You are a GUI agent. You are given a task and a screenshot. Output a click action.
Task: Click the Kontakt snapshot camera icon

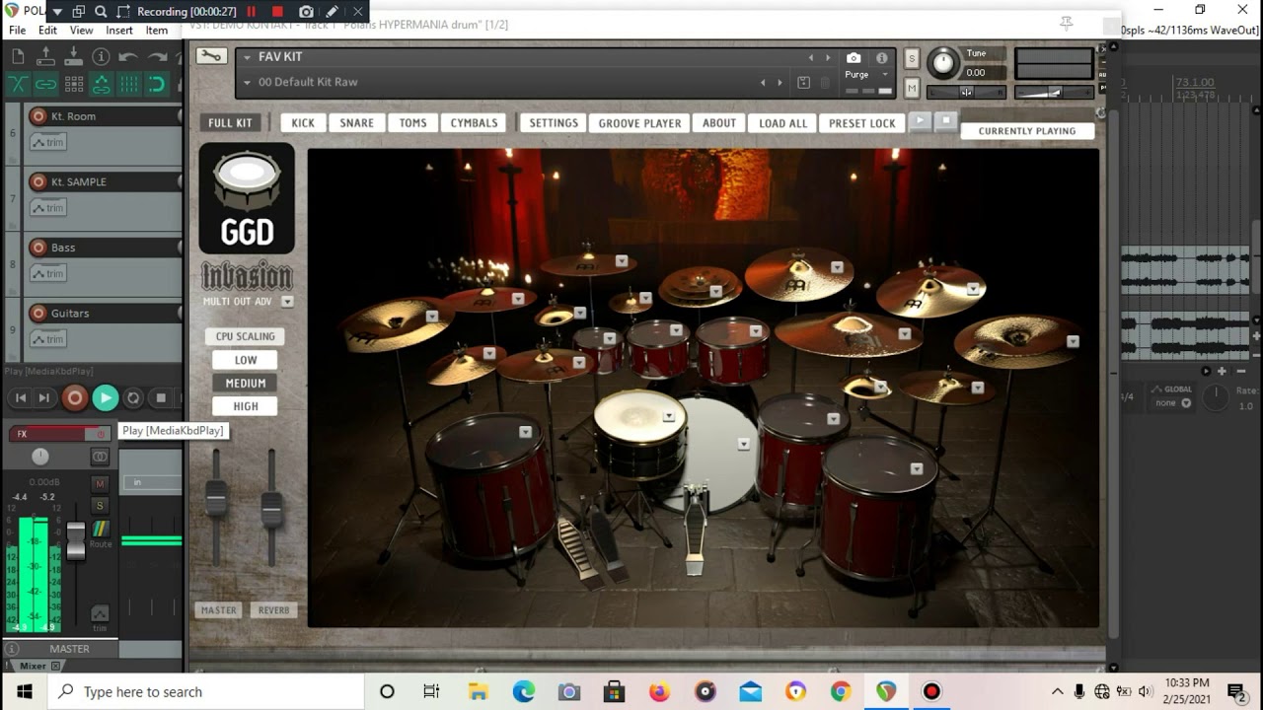click(x=854, y=58)
